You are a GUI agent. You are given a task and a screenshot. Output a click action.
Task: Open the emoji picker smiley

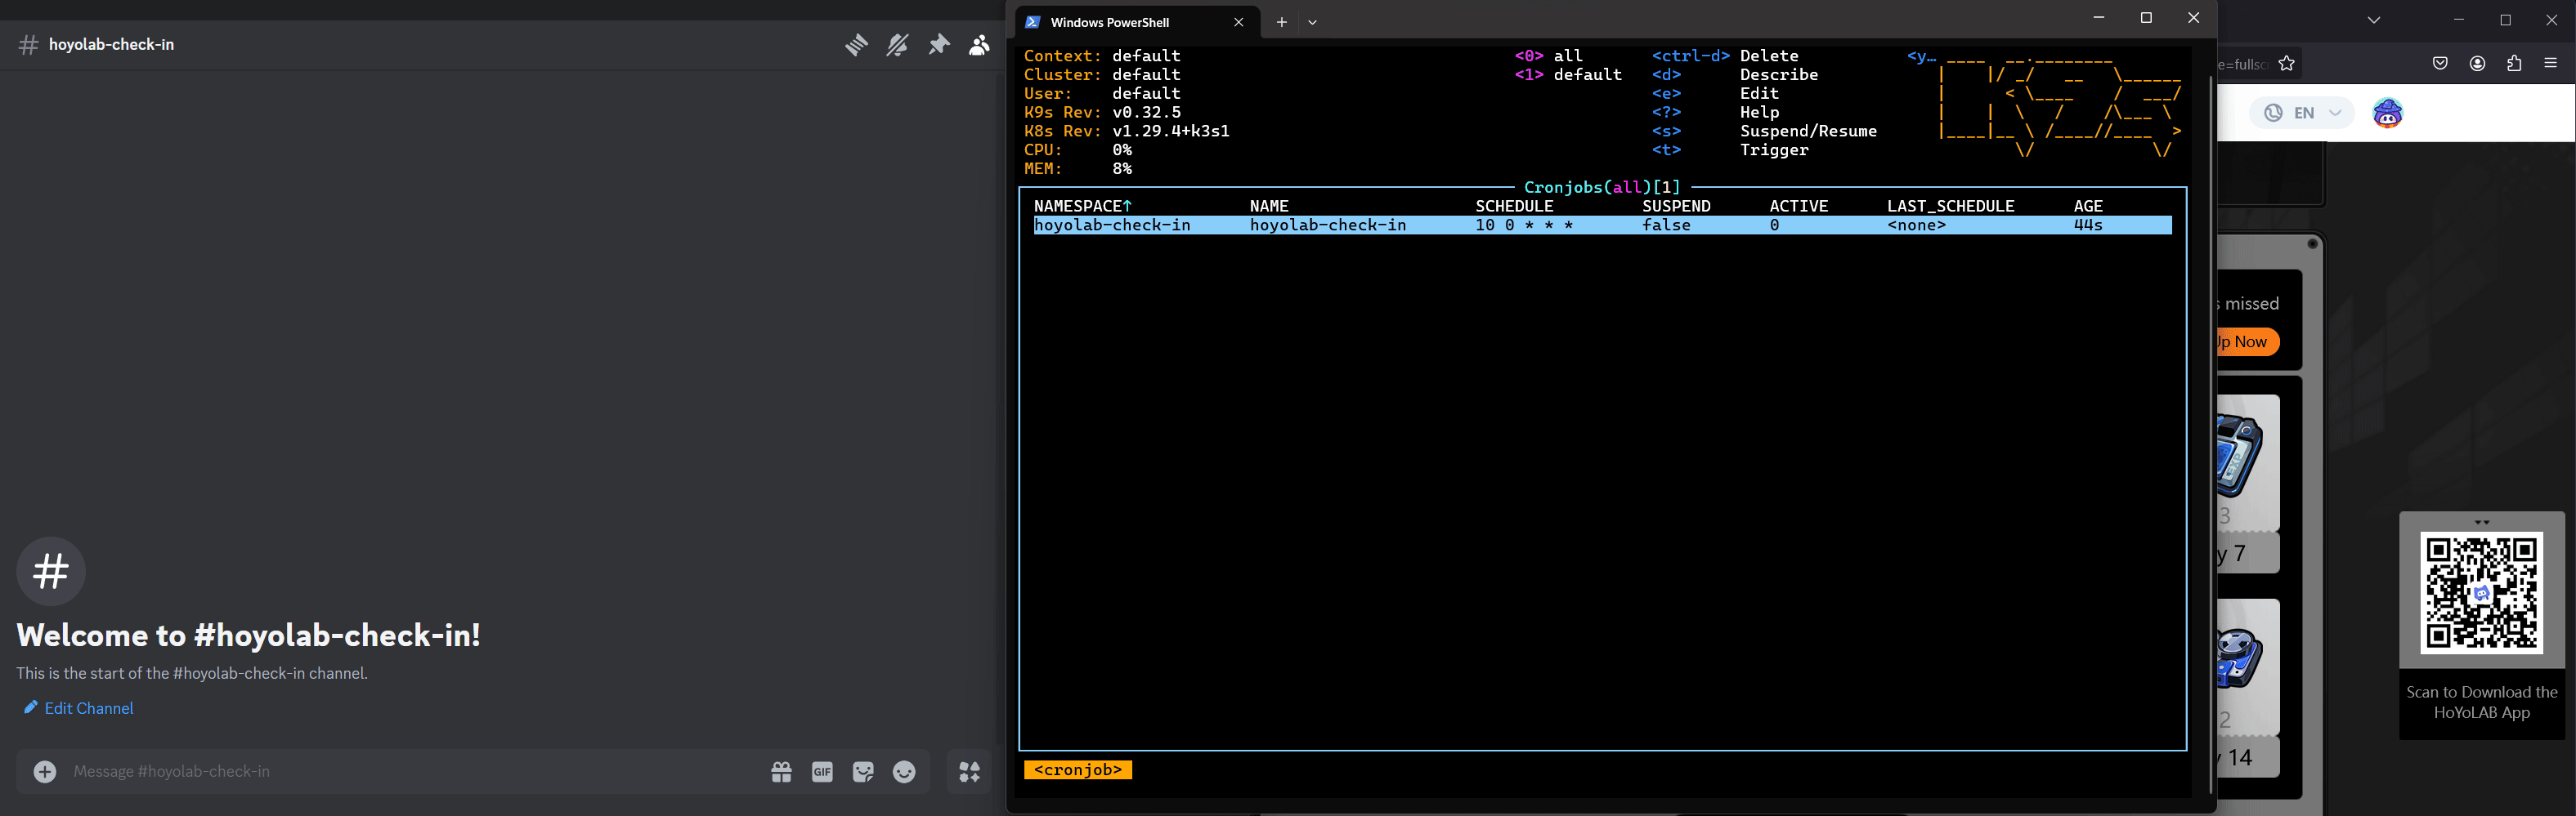(904, 771)
